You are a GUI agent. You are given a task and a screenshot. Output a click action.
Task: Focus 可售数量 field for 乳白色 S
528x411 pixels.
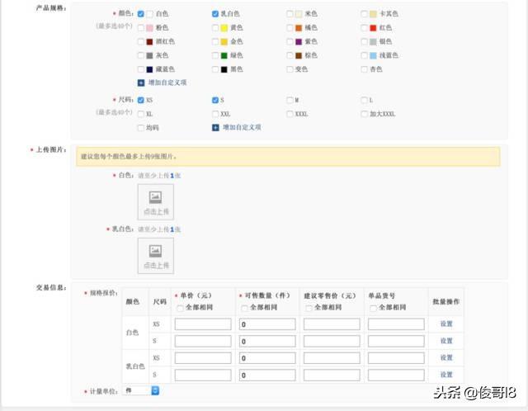pos(267,375)
